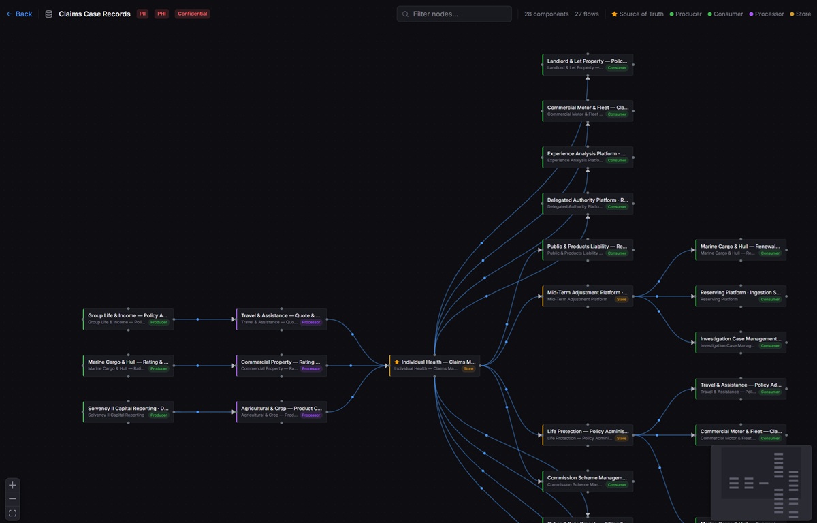Click the PHI tag
The width and height of the screenshot is (817, 523).
click(x=161, y=14)
